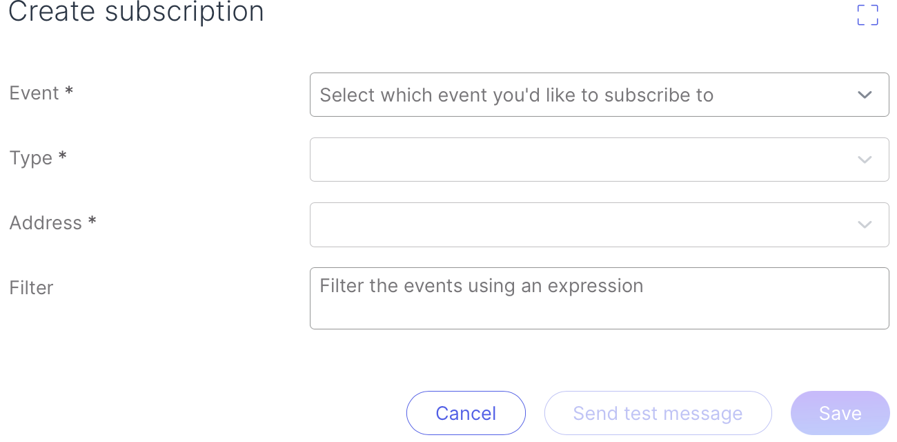Save the new subscription
The width and height of the screenshot is (897, 442).
(x=840, y=413)
